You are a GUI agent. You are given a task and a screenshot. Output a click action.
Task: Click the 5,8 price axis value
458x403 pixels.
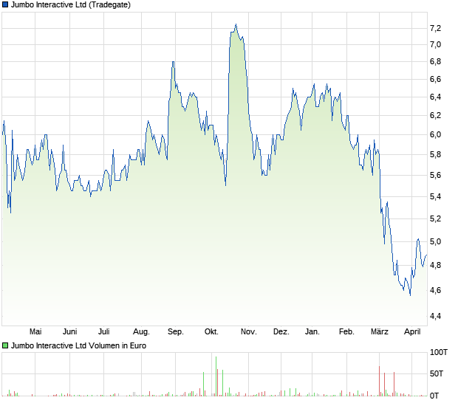435,154
